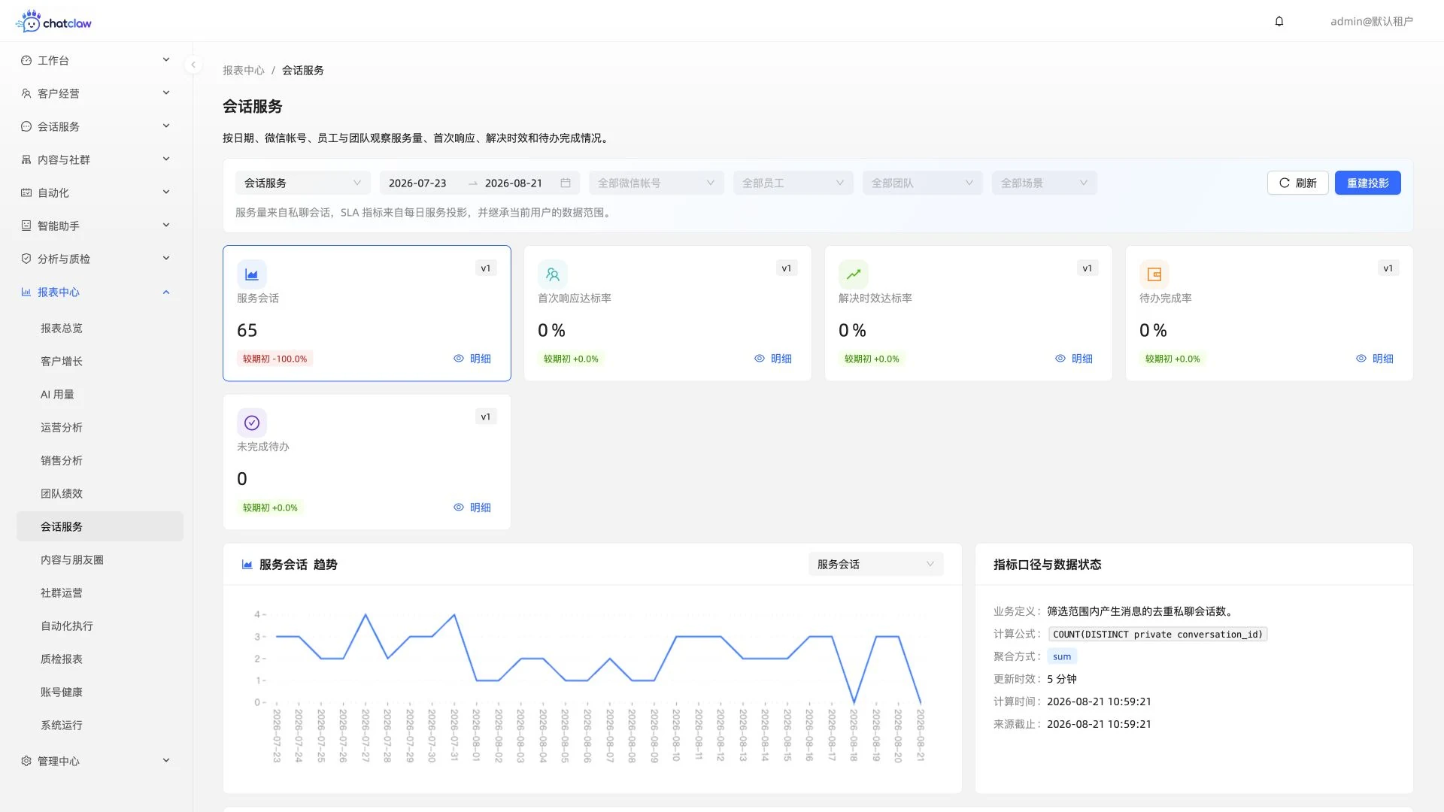Open 自动化执行 report
Image resolution: width=1444 pixels, height=812 pixels.
[100, 626]
